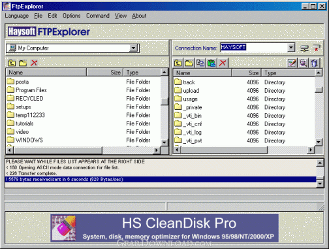Click log panel scrollbar down arrow

point(320,184)
